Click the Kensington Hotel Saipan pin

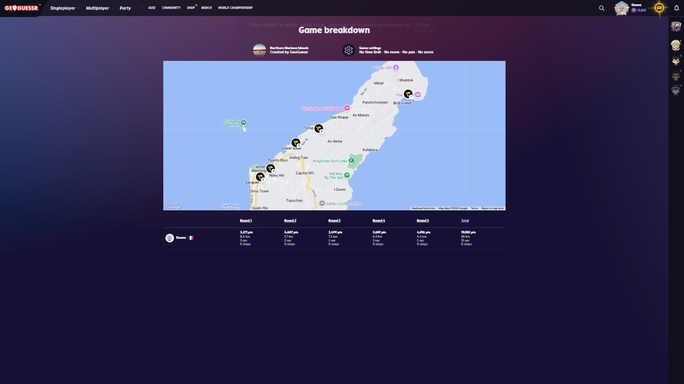point(347,108)
